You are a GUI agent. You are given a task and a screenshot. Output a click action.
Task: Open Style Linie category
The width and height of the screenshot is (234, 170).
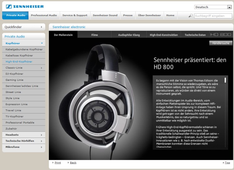tap(24, 98)
